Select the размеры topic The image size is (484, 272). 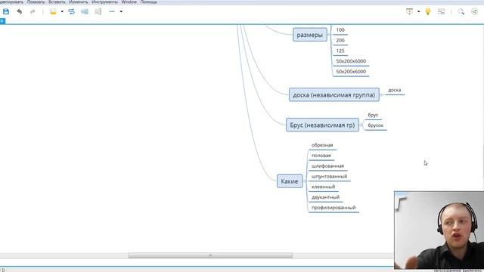click(310, 35)
